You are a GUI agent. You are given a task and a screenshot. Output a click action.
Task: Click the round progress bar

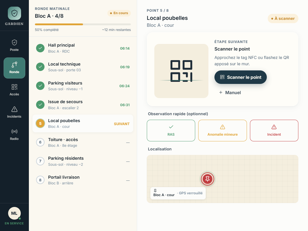click(83, 24)
